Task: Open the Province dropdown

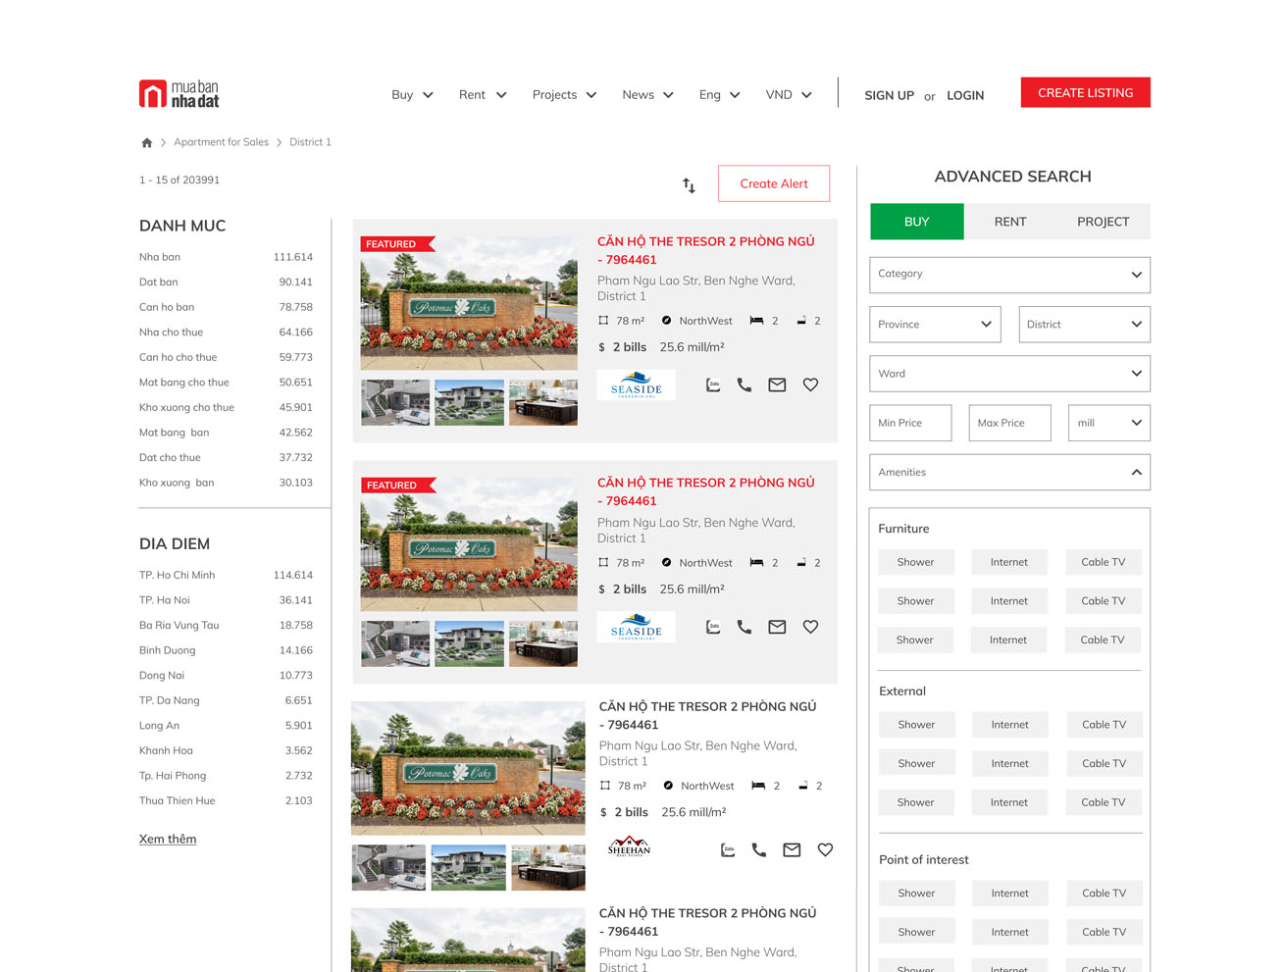Action: (935, 325)
